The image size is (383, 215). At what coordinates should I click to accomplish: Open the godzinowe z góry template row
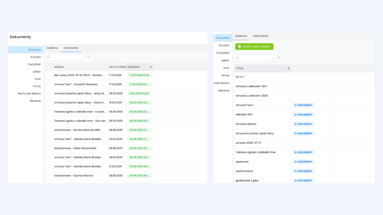point(247,181)
